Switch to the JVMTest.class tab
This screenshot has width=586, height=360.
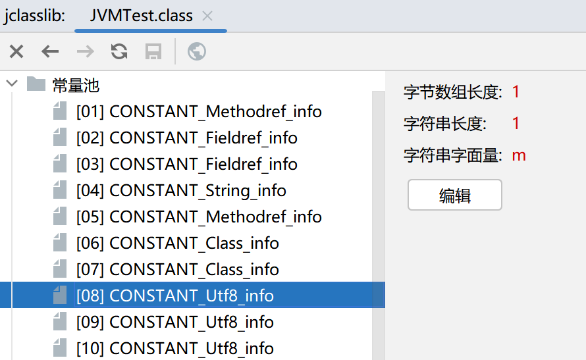(x=141, y=16)
